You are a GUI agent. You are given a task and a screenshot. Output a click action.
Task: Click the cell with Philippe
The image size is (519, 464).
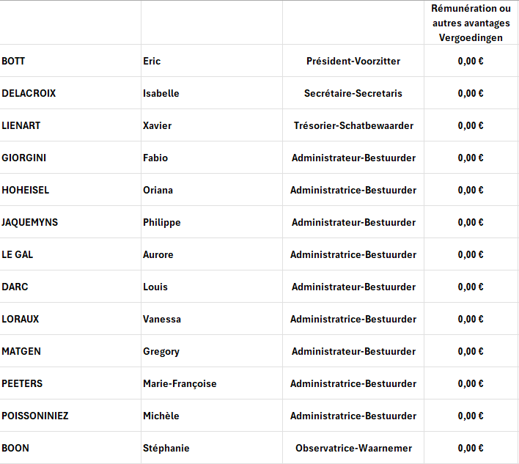pos(162,222)
